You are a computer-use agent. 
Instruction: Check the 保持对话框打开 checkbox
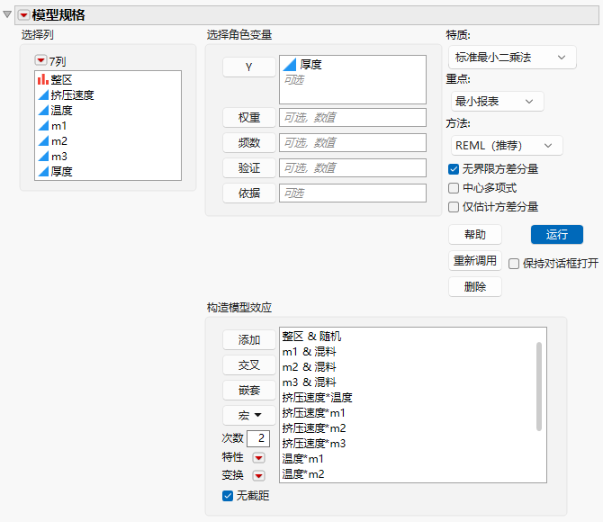coord(514,264)
